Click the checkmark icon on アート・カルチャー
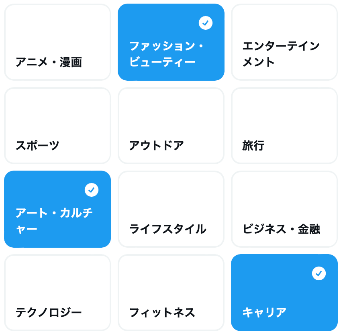Image resolution: width=343 pixels, height=336 pixels. 92,190
